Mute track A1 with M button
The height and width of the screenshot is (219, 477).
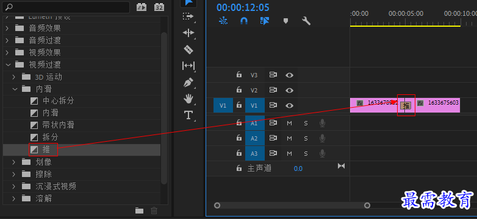[x=289, y=123]
